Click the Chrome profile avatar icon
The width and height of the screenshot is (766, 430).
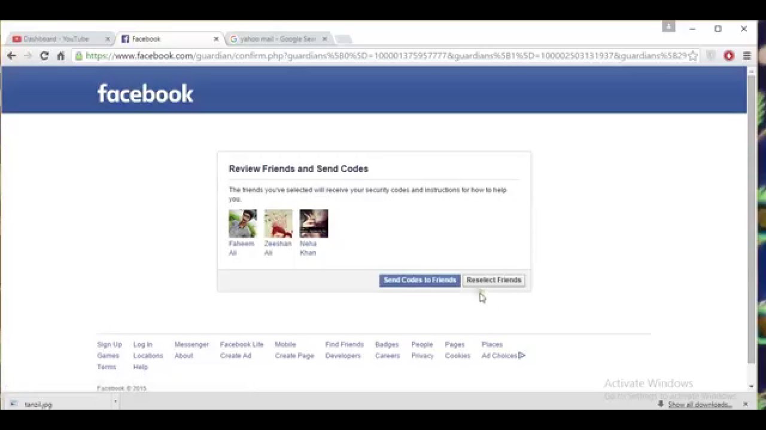[668, 27]
